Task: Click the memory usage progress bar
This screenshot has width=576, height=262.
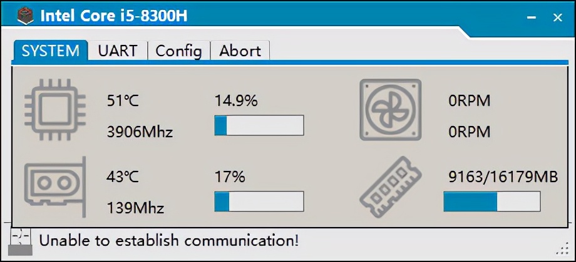Action: [x=491, y=201]
